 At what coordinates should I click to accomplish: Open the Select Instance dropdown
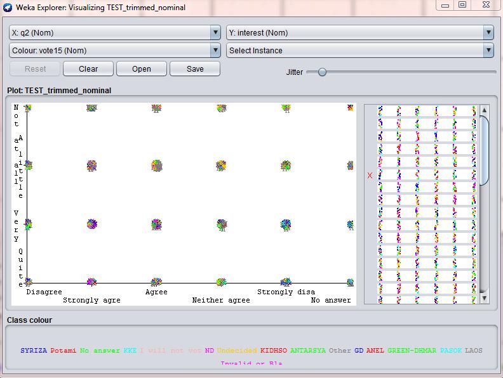click(360, 50)
